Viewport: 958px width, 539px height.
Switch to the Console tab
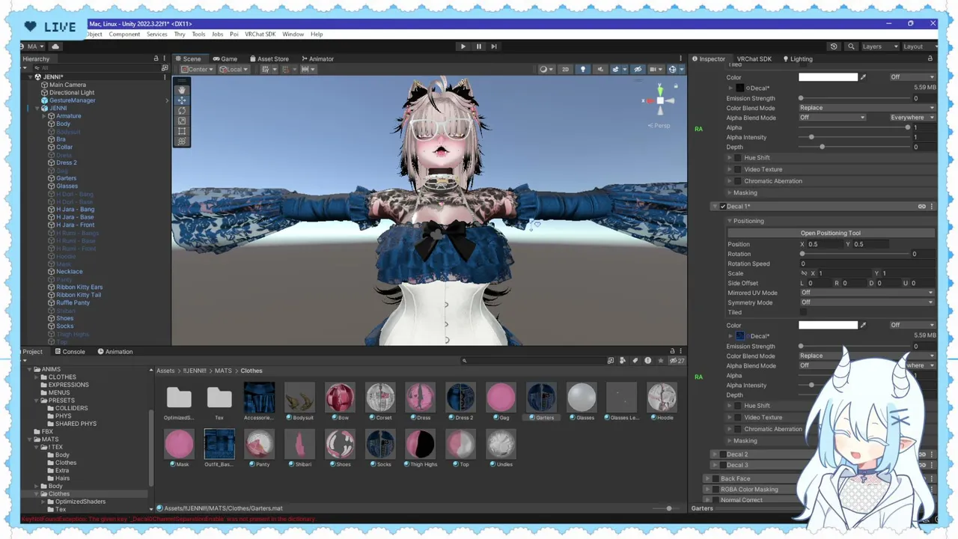[x=69, y=352]
